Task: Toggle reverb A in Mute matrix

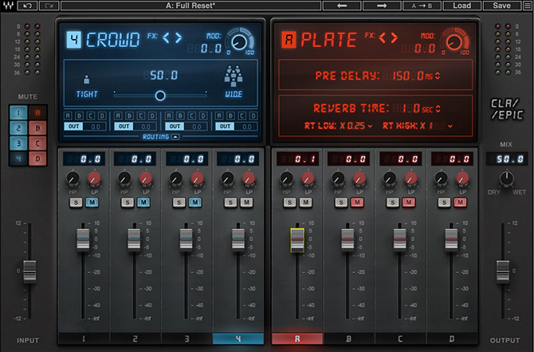Action: pyautogui.click(x=37, y=112)
